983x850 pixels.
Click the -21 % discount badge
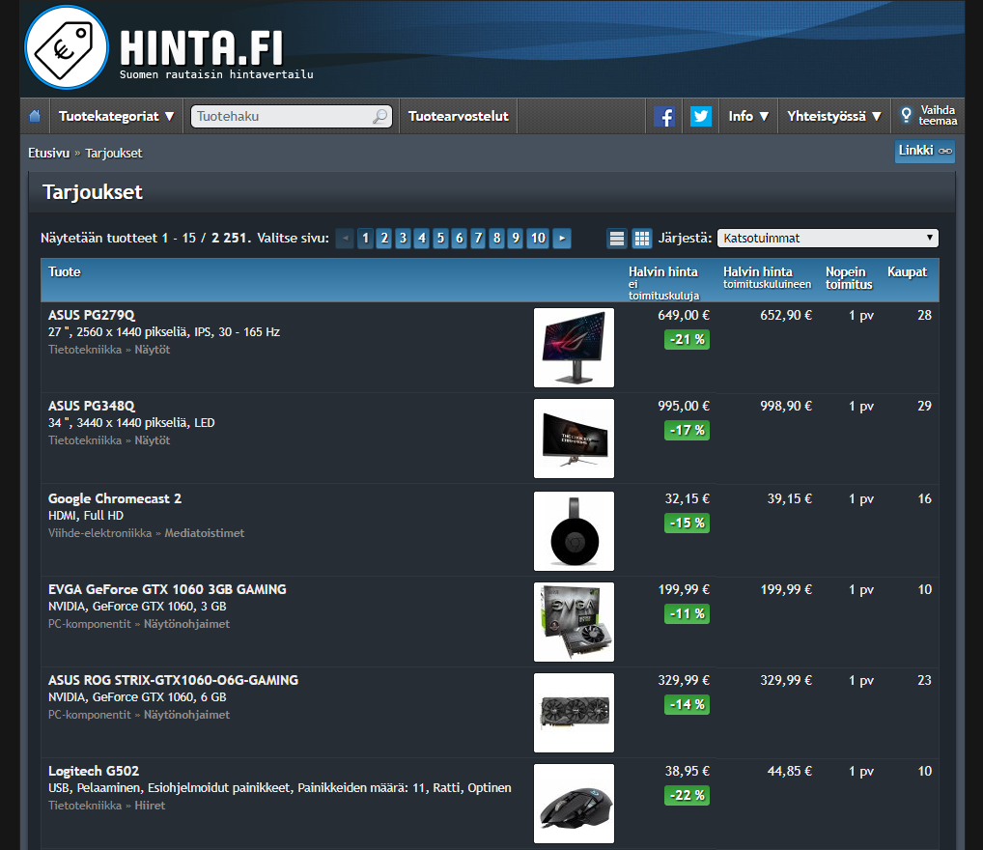point(688,339)
